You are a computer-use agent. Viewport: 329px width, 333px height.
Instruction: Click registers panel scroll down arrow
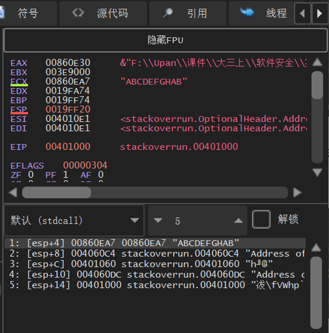coord(317,172)
